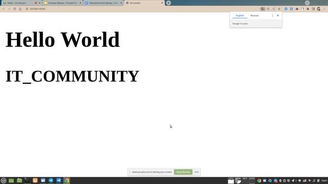Close the Meet tab
328x184 pixels.
[39, 3]
